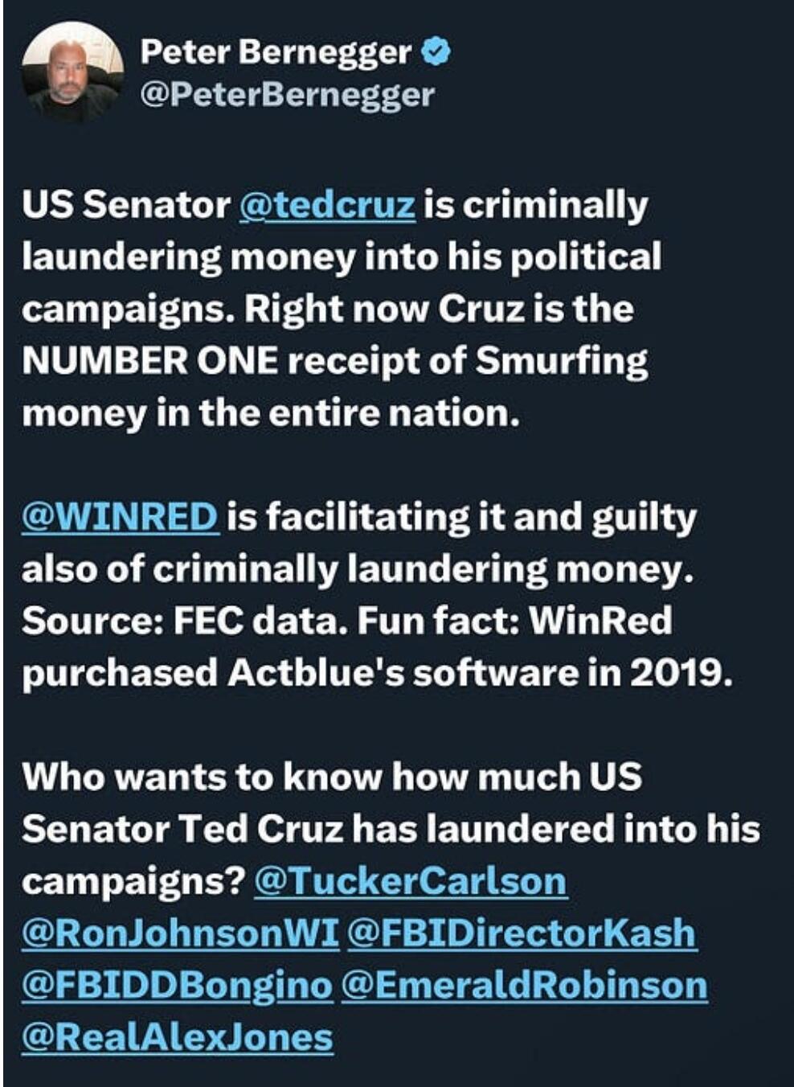
Task: Click the word "Smurfing" in the post
Action: click(561, 362)
